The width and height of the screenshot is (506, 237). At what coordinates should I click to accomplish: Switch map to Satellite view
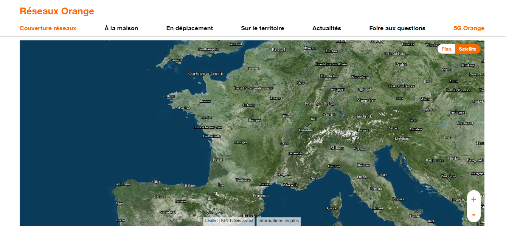(x=468, y=49)
